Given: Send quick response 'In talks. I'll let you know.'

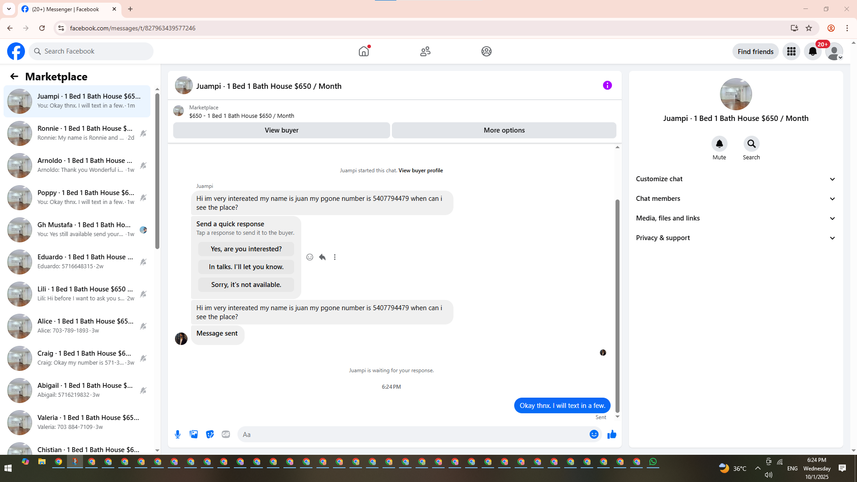Looking at the screenshot, I should point(246,267).
